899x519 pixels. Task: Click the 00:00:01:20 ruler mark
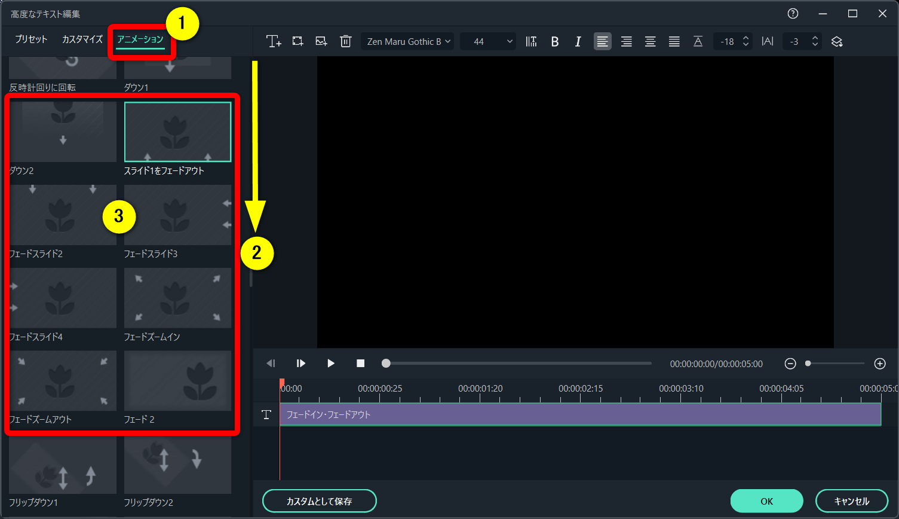click(x=480, y=389)
